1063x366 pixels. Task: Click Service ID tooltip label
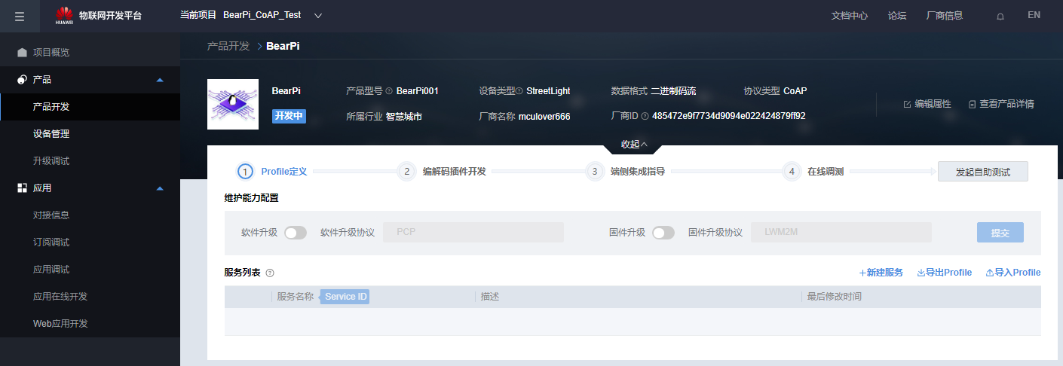coord(346,297)
